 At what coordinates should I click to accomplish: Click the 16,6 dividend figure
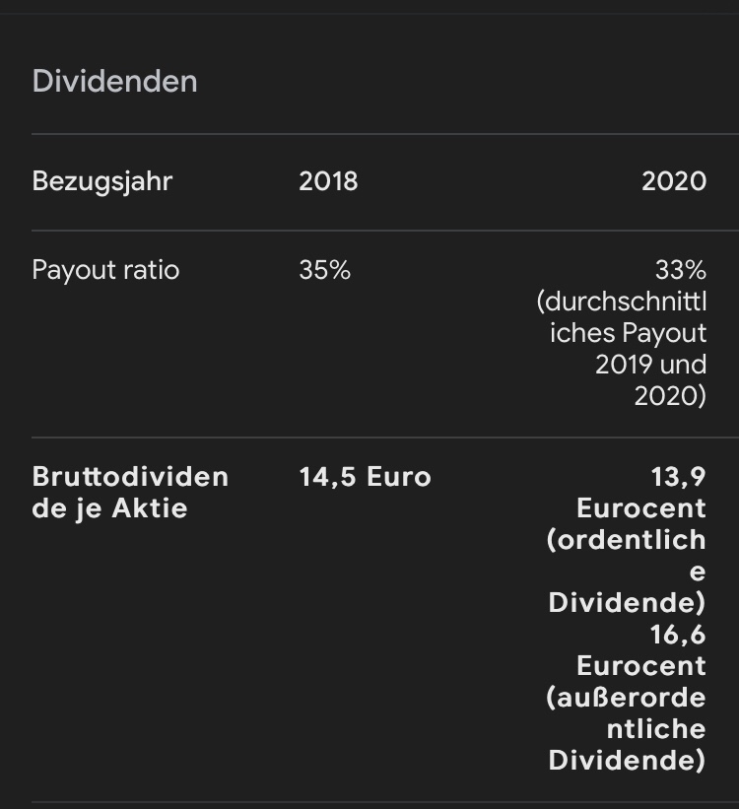click(678, 635)
